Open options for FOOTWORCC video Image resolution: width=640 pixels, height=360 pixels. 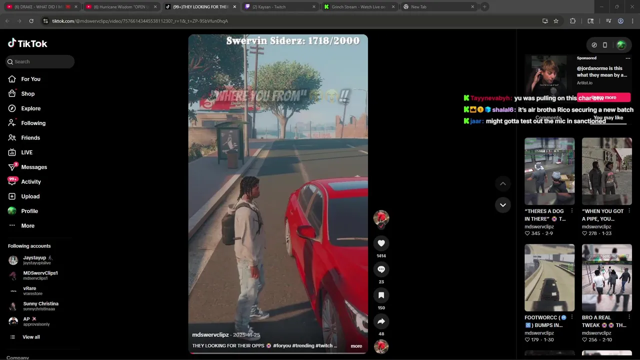point(572,317)
